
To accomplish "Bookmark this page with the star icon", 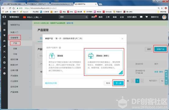I will tap(162, 8).
